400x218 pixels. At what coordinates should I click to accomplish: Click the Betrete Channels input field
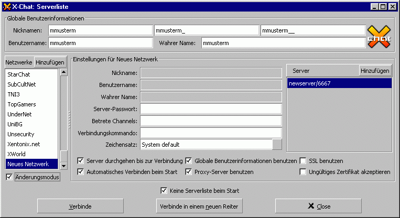coord(211,121)
